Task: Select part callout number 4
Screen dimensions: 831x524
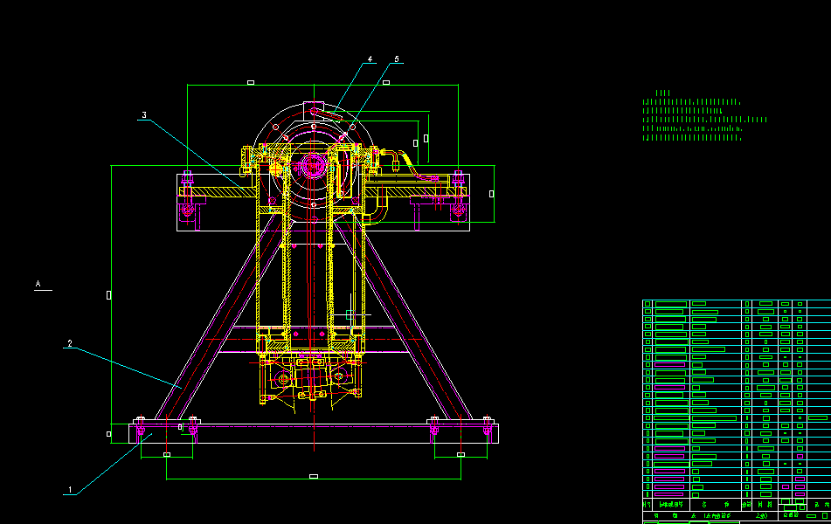Action: (370, 59)
